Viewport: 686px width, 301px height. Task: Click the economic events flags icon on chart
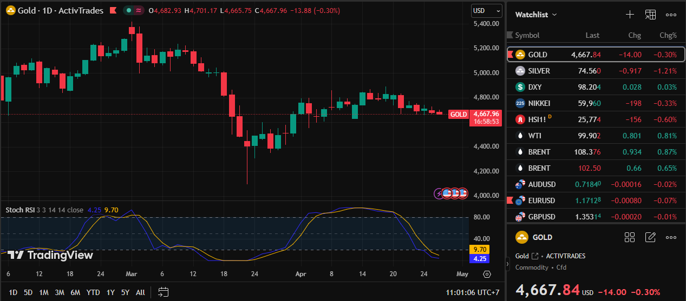point(450,193)
